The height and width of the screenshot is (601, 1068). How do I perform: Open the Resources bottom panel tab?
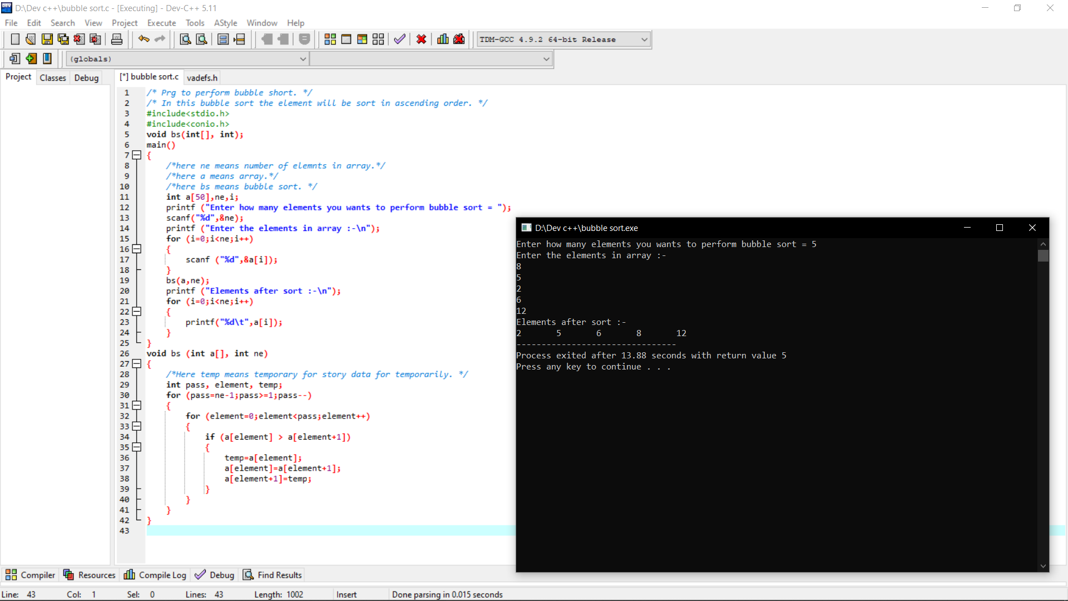tap(90, 575)
